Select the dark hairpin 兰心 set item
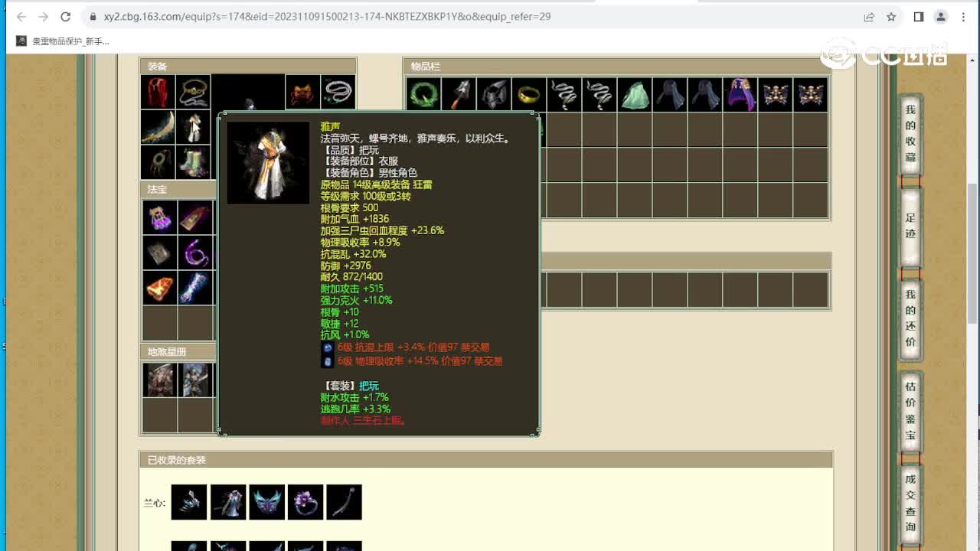This screenshot has width=980, height=551. [x=344, y=502]
